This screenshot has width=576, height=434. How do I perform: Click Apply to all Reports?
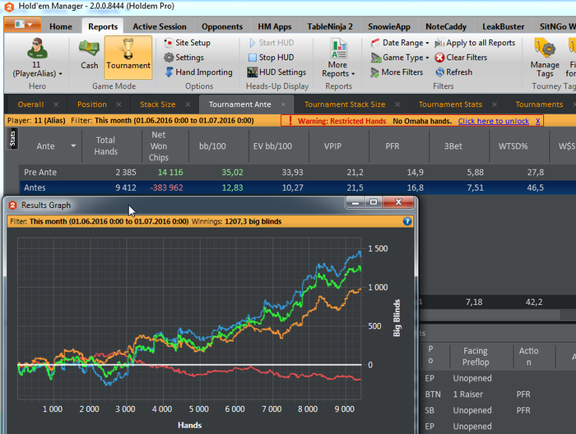tap(475, 43)
